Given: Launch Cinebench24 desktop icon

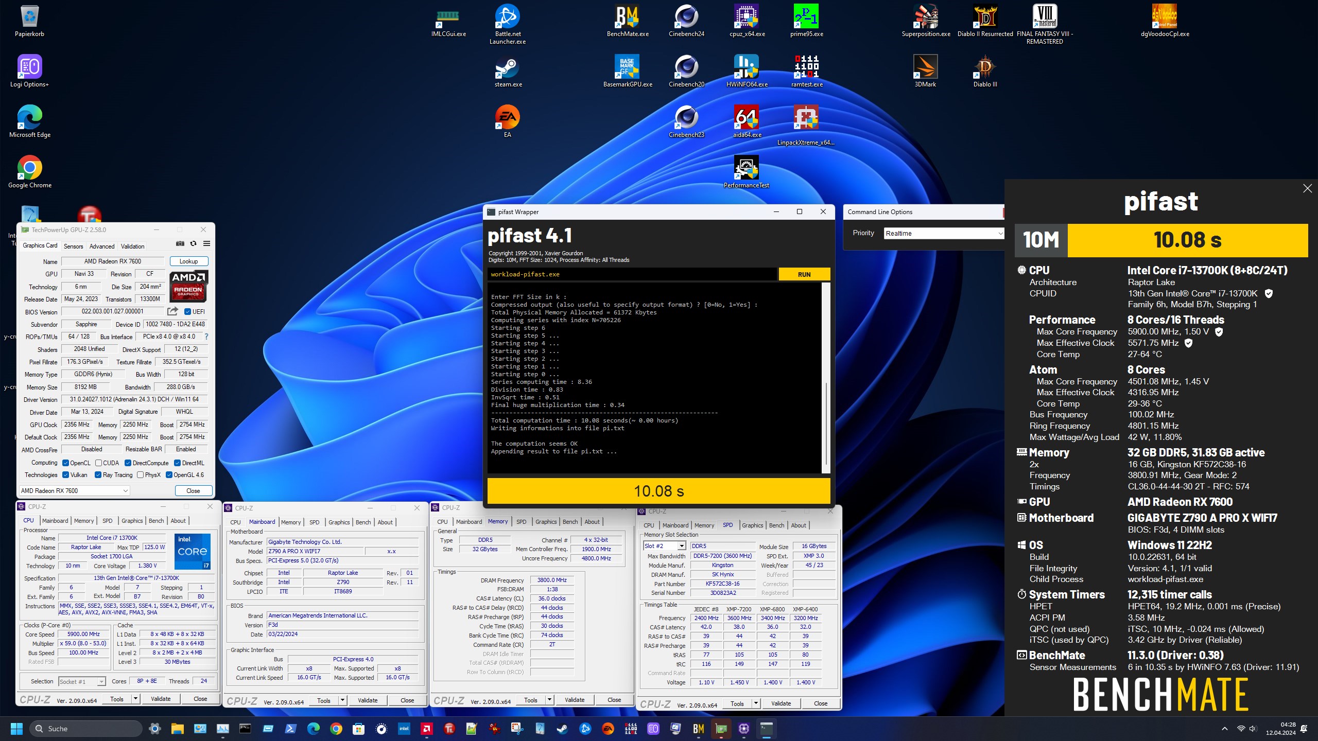Looking at the screenshot, I should click(686, 21).
